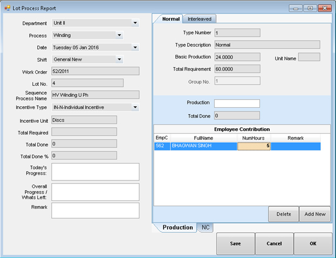The height and width of the screenshot is (258, 336).
Task: Click the Lot Process Report window icon
Action: tap(7, 9)
